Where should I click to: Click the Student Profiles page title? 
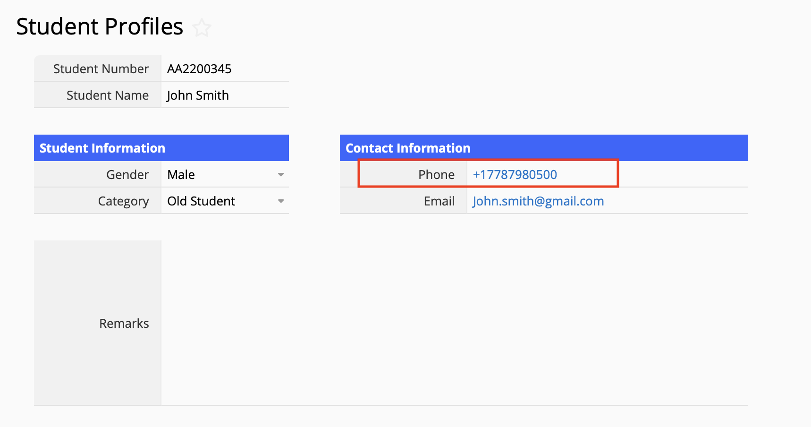100,26
